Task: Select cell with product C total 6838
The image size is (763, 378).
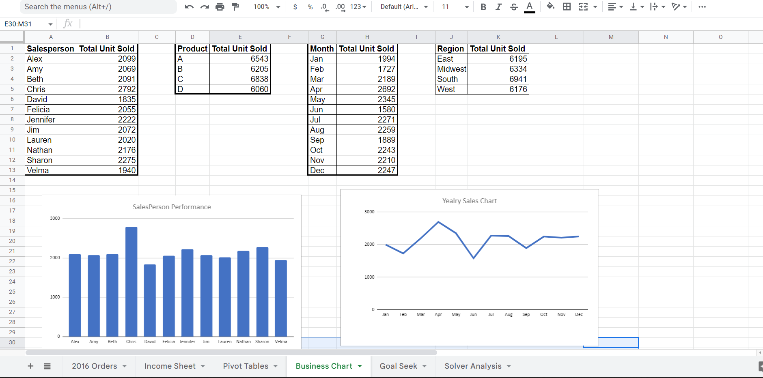Action: [x=240, y=79]
